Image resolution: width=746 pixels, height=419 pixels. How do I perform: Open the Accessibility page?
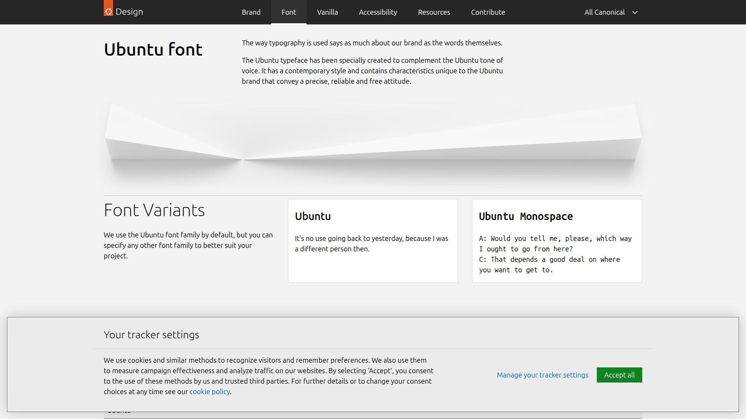click(x=377, y=12)
